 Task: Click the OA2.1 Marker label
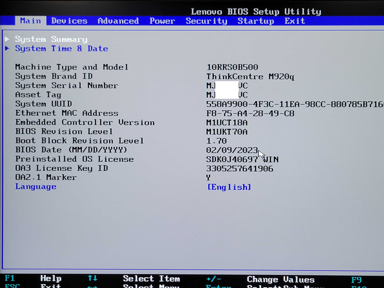pos(46,177)
